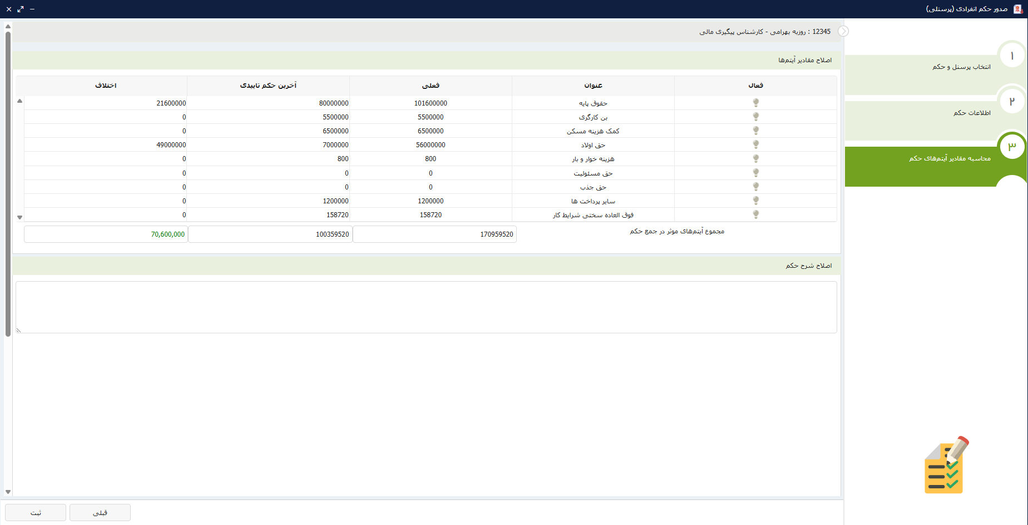Toggle active bulb for حقوق پایه row
Image resolution: width=1028 pixels, height=525 pixels.
755,103
